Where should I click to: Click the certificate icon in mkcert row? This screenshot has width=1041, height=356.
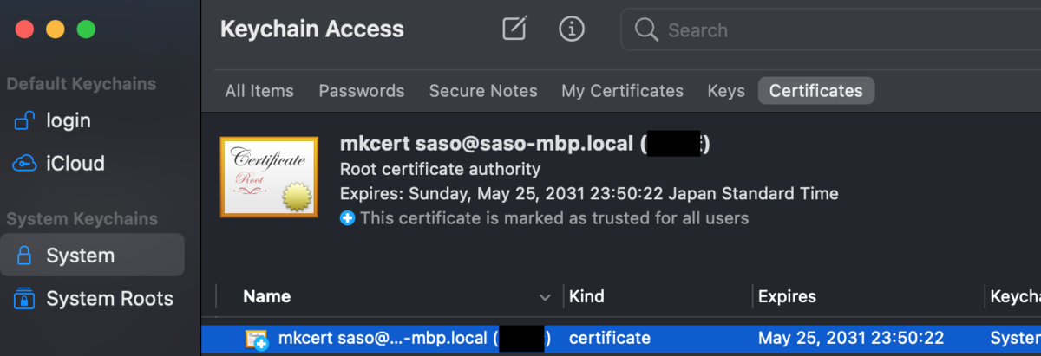[x=257, y=340]
